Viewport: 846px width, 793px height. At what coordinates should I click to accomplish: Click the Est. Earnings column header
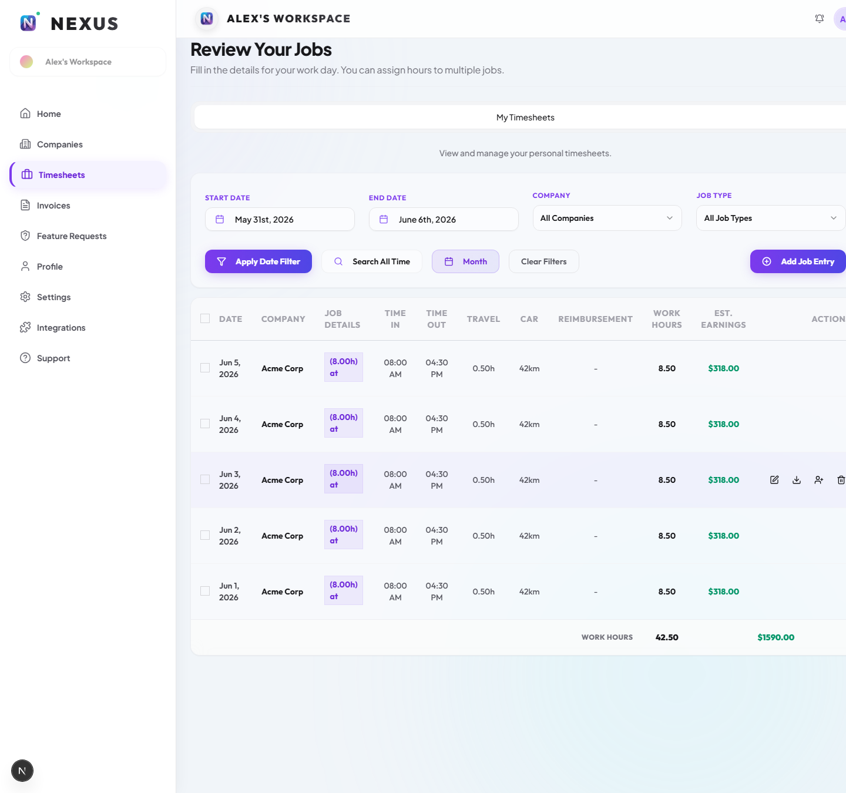(x=723, y=319)
